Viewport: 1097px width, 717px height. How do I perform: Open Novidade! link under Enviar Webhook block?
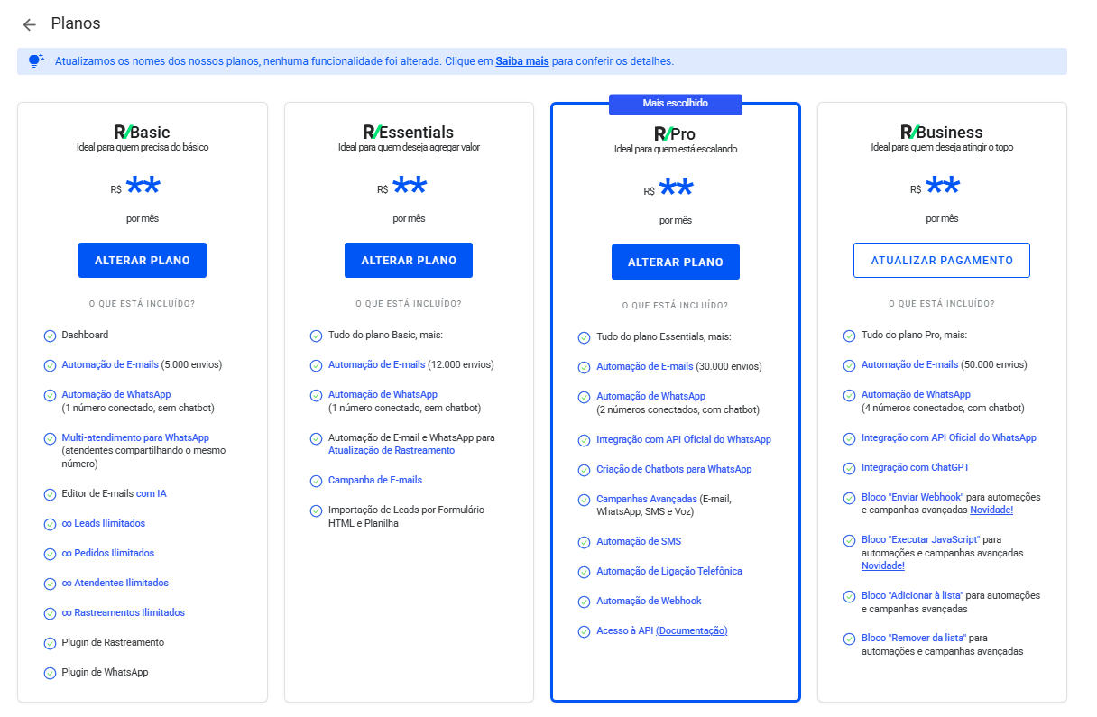coord(991,510)
